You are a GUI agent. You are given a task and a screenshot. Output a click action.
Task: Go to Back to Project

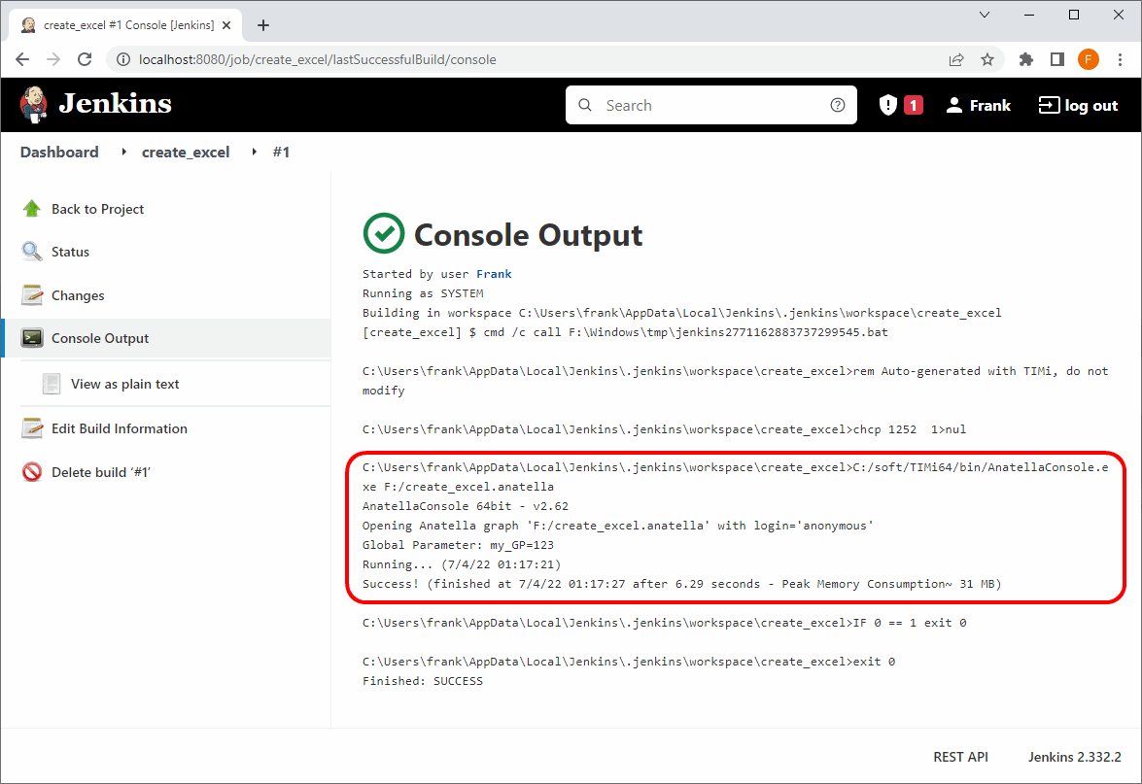point(97,209)
